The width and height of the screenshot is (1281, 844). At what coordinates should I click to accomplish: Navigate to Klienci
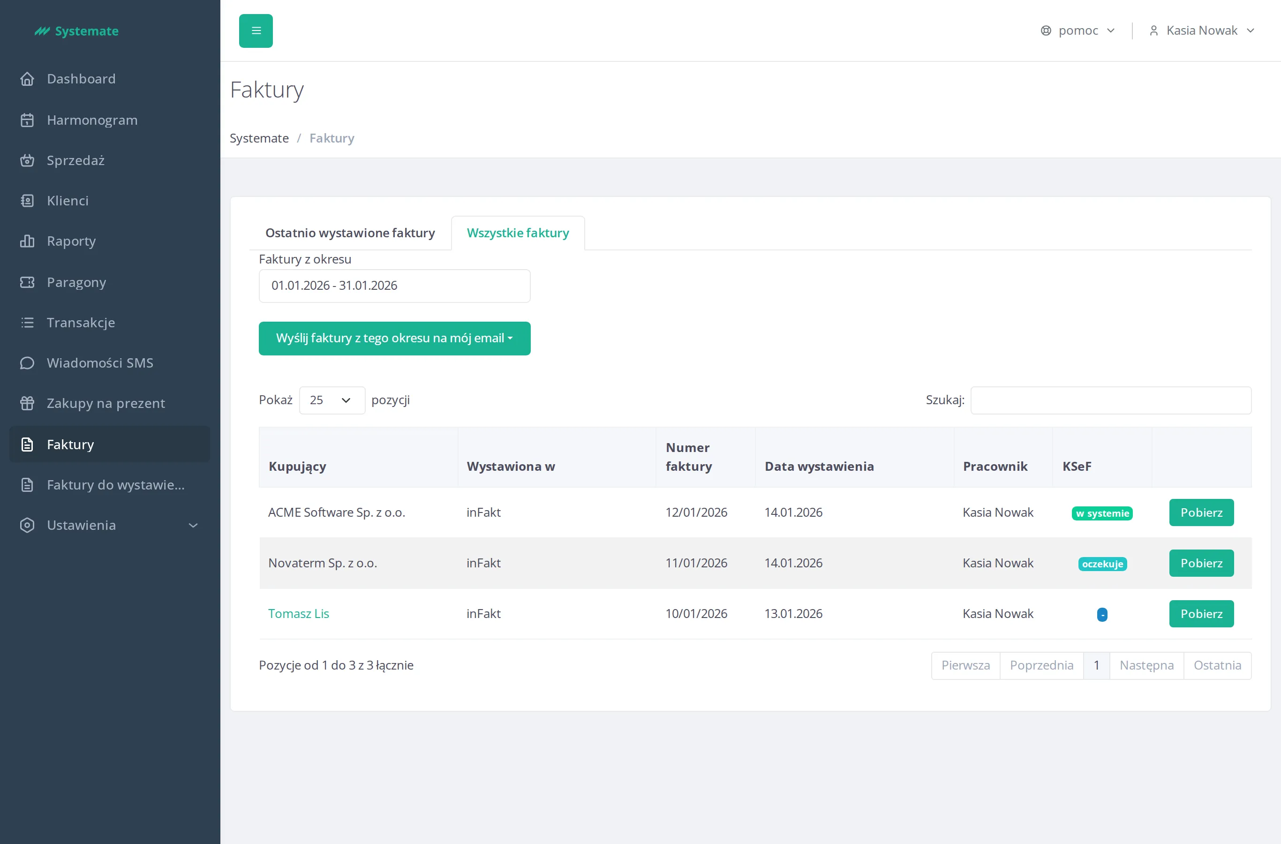(110, 201)
